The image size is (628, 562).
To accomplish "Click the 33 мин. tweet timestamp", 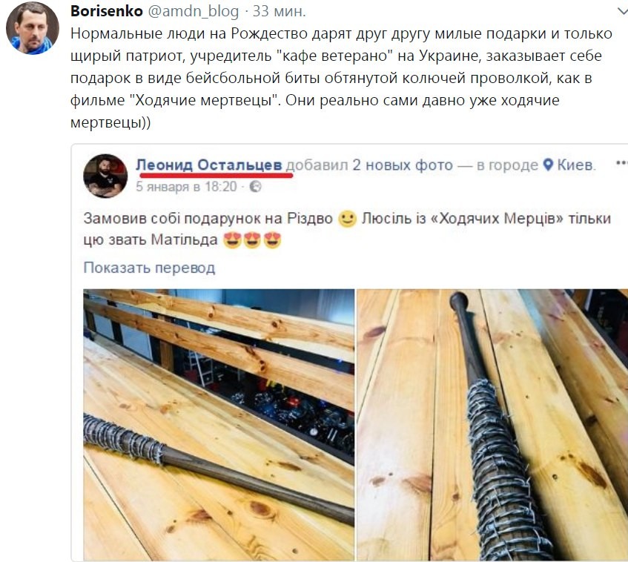I will click(x=280, y=11).
